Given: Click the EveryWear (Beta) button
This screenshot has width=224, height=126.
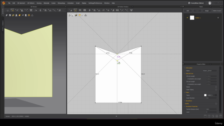Looking at the screenshot, I should 196,3.
